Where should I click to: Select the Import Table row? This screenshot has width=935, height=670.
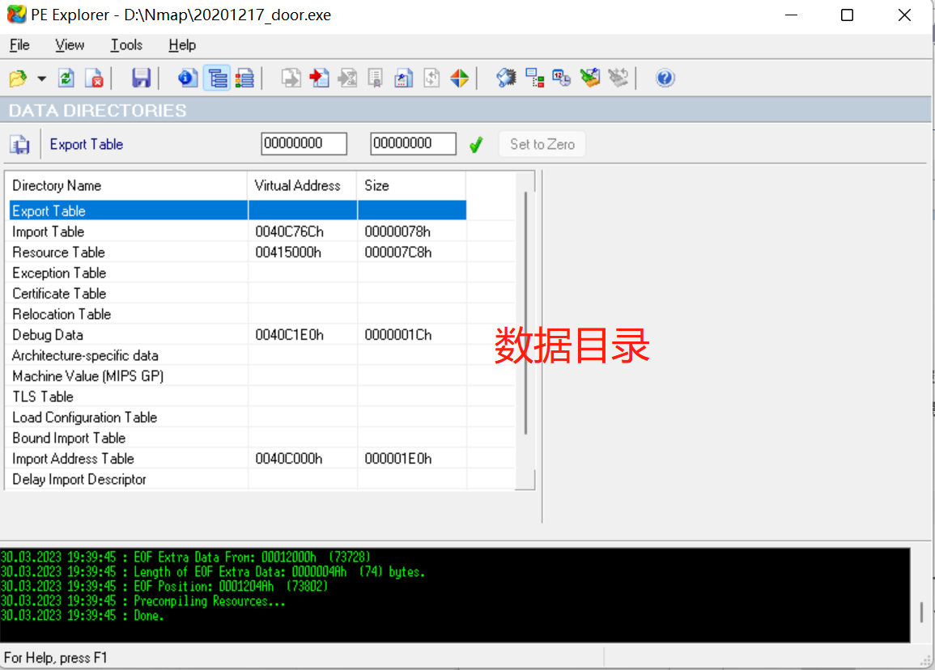[237, 231]
